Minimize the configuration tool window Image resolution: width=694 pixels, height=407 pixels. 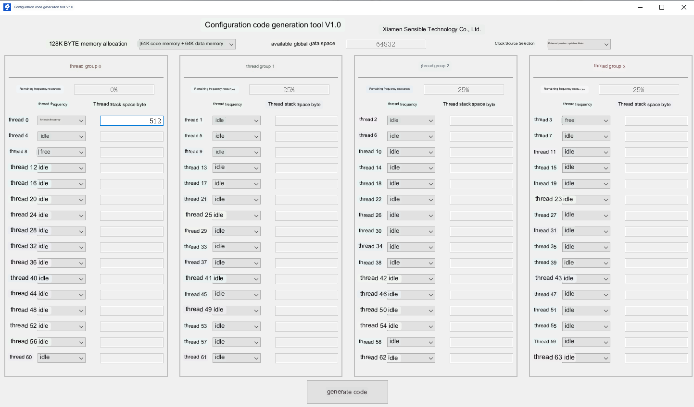640,7
